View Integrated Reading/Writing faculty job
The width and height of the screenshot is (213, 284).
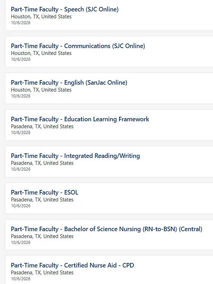click(x=76, y=156)
